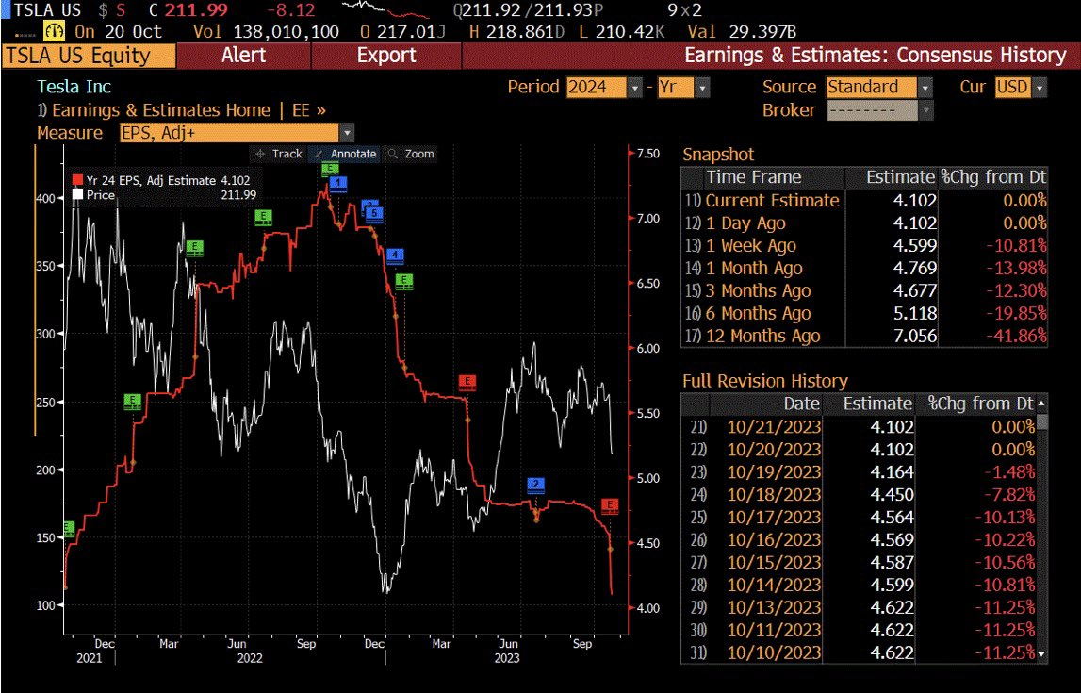Click the 10/13/2023 date in revision history
Image resolution: width=1081 pixels, height=693 pixels.
(774, 607)
